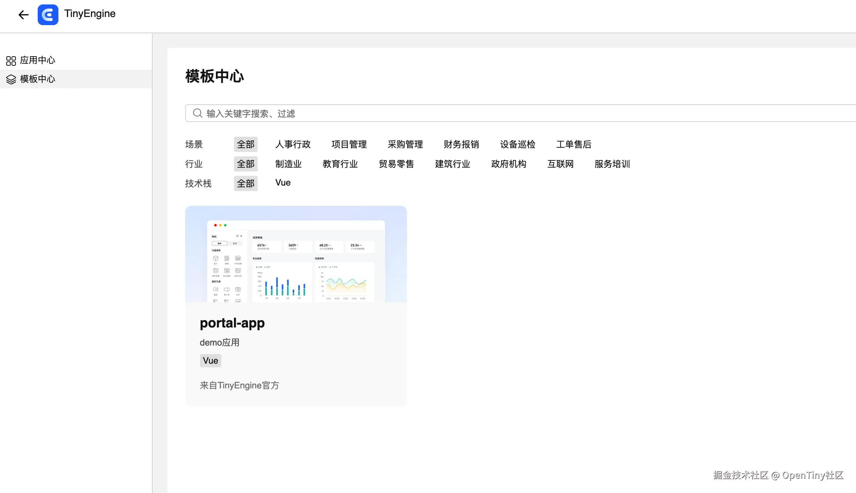856x493 pixels.
Task: Open 应用中心 in sidebar
Action: point(38,60)
